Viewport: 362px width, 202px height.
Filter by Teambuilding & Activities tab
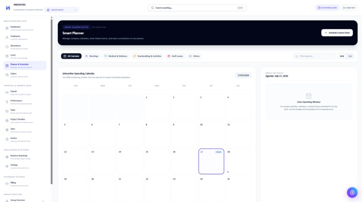coord(147,56)
